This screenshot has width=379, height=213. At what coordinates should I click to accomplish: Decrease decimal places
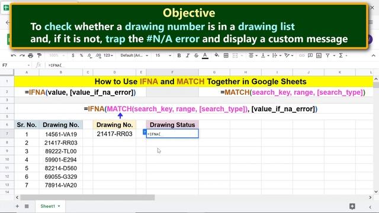coord(89,56)
